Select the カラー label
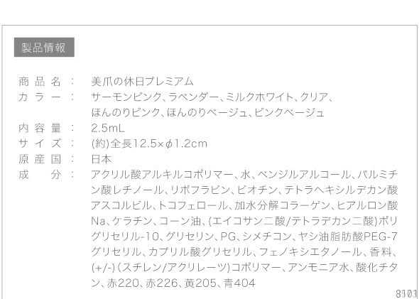This screenshot has height=299, width=419. [x=40, y=97]
